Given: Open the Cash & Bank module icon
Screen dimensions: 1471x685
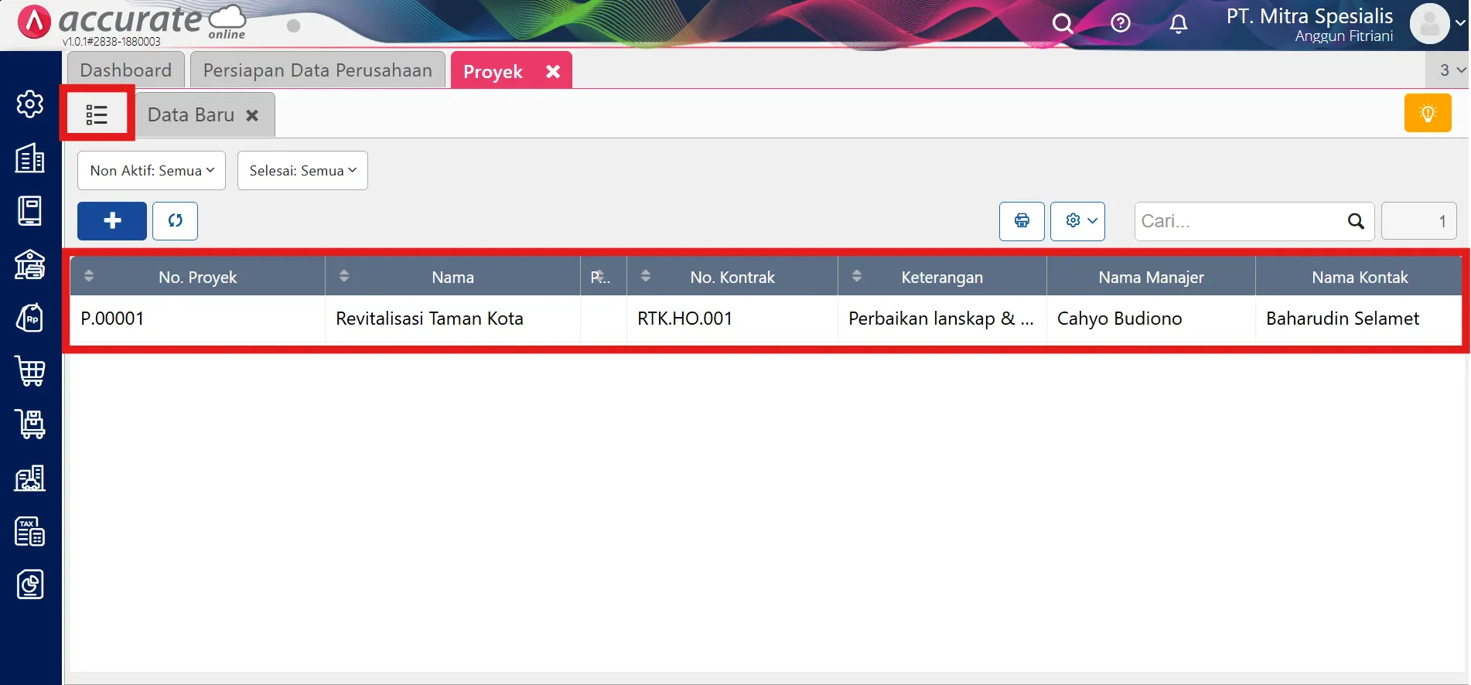Looking at the screenshot, I should [30, 264].
